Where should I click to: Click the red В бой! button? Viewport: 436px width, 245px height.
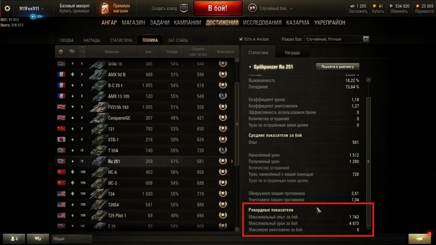[x=218, y=8]
